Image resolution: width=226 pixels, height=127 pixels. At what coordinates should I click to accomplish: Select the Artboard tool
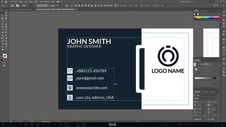tap(2, 47)
